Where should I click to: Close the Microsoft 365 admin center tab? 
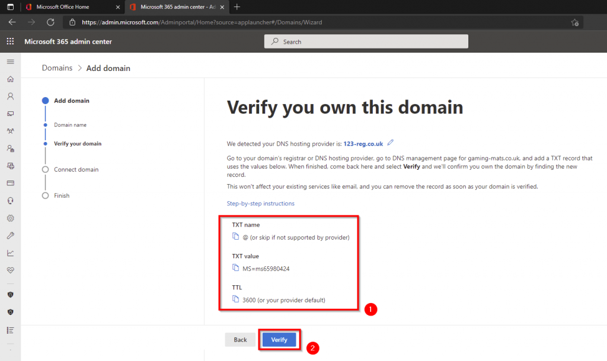click(222, 7)
